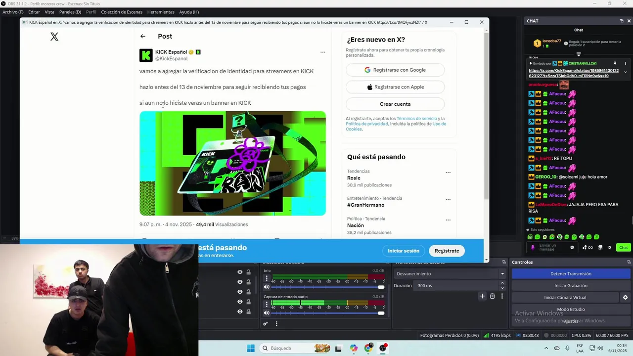Image resolution: width=633 pixels, height=356 pixels.
Task: Add a new scene transition with plus
Action: [482, 296]
